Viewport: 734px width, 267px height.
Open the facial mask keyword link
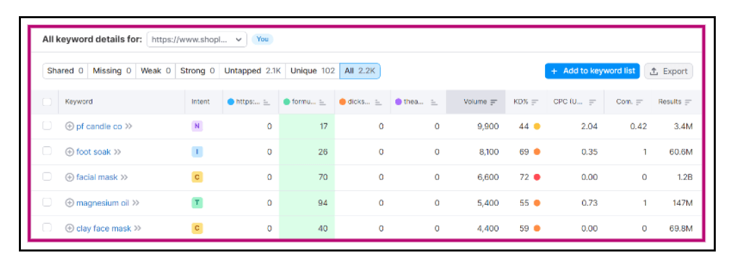point(97,177)
